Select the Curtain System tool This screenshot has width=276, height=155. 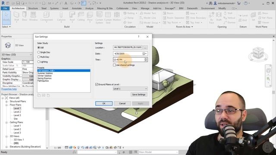99,18
